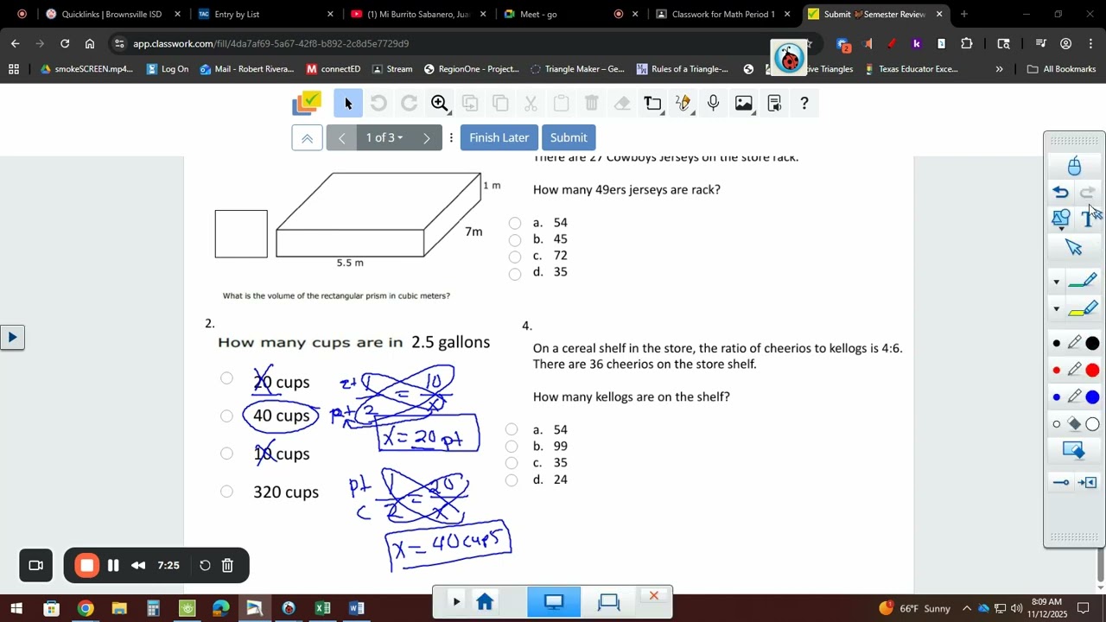This screenshot has width=1106, height=622.
Task: Select the desktop monitor mode in floating bar
Action: 553,602
